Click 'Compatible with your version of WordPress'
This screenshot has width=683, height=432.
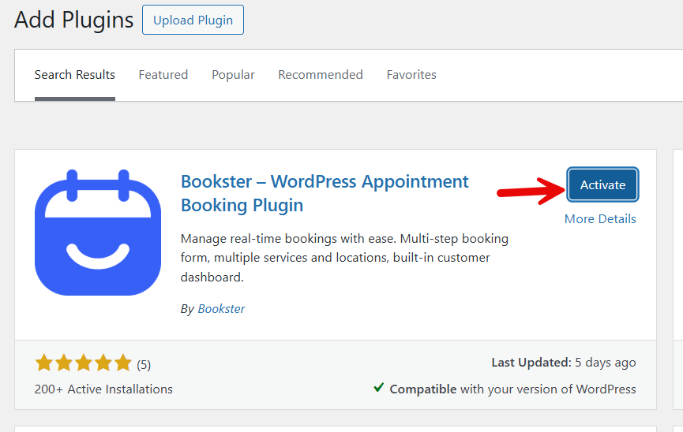[x=512, y=389]
